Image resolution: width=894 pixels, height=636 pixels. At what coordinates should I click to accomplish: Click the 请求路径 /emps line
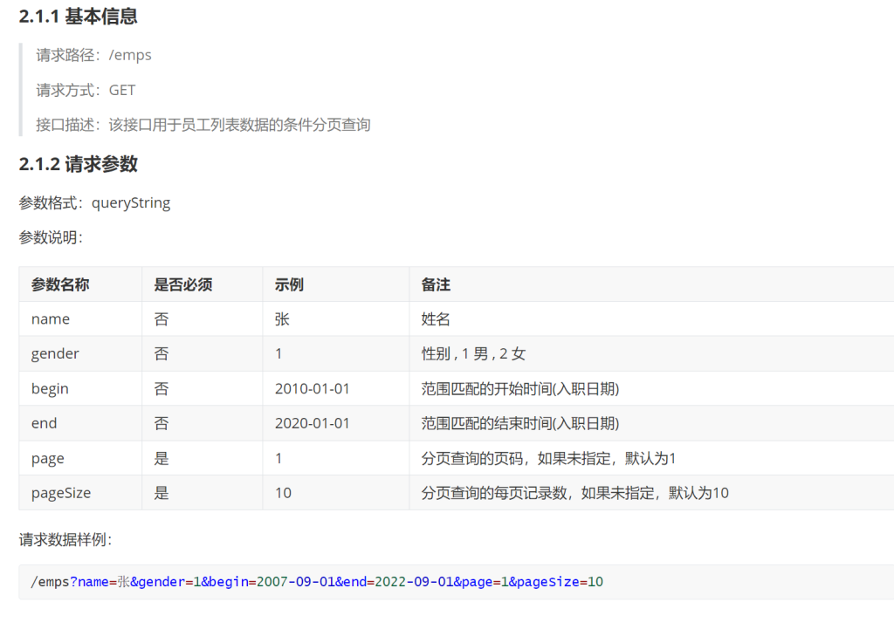point(93,55)
